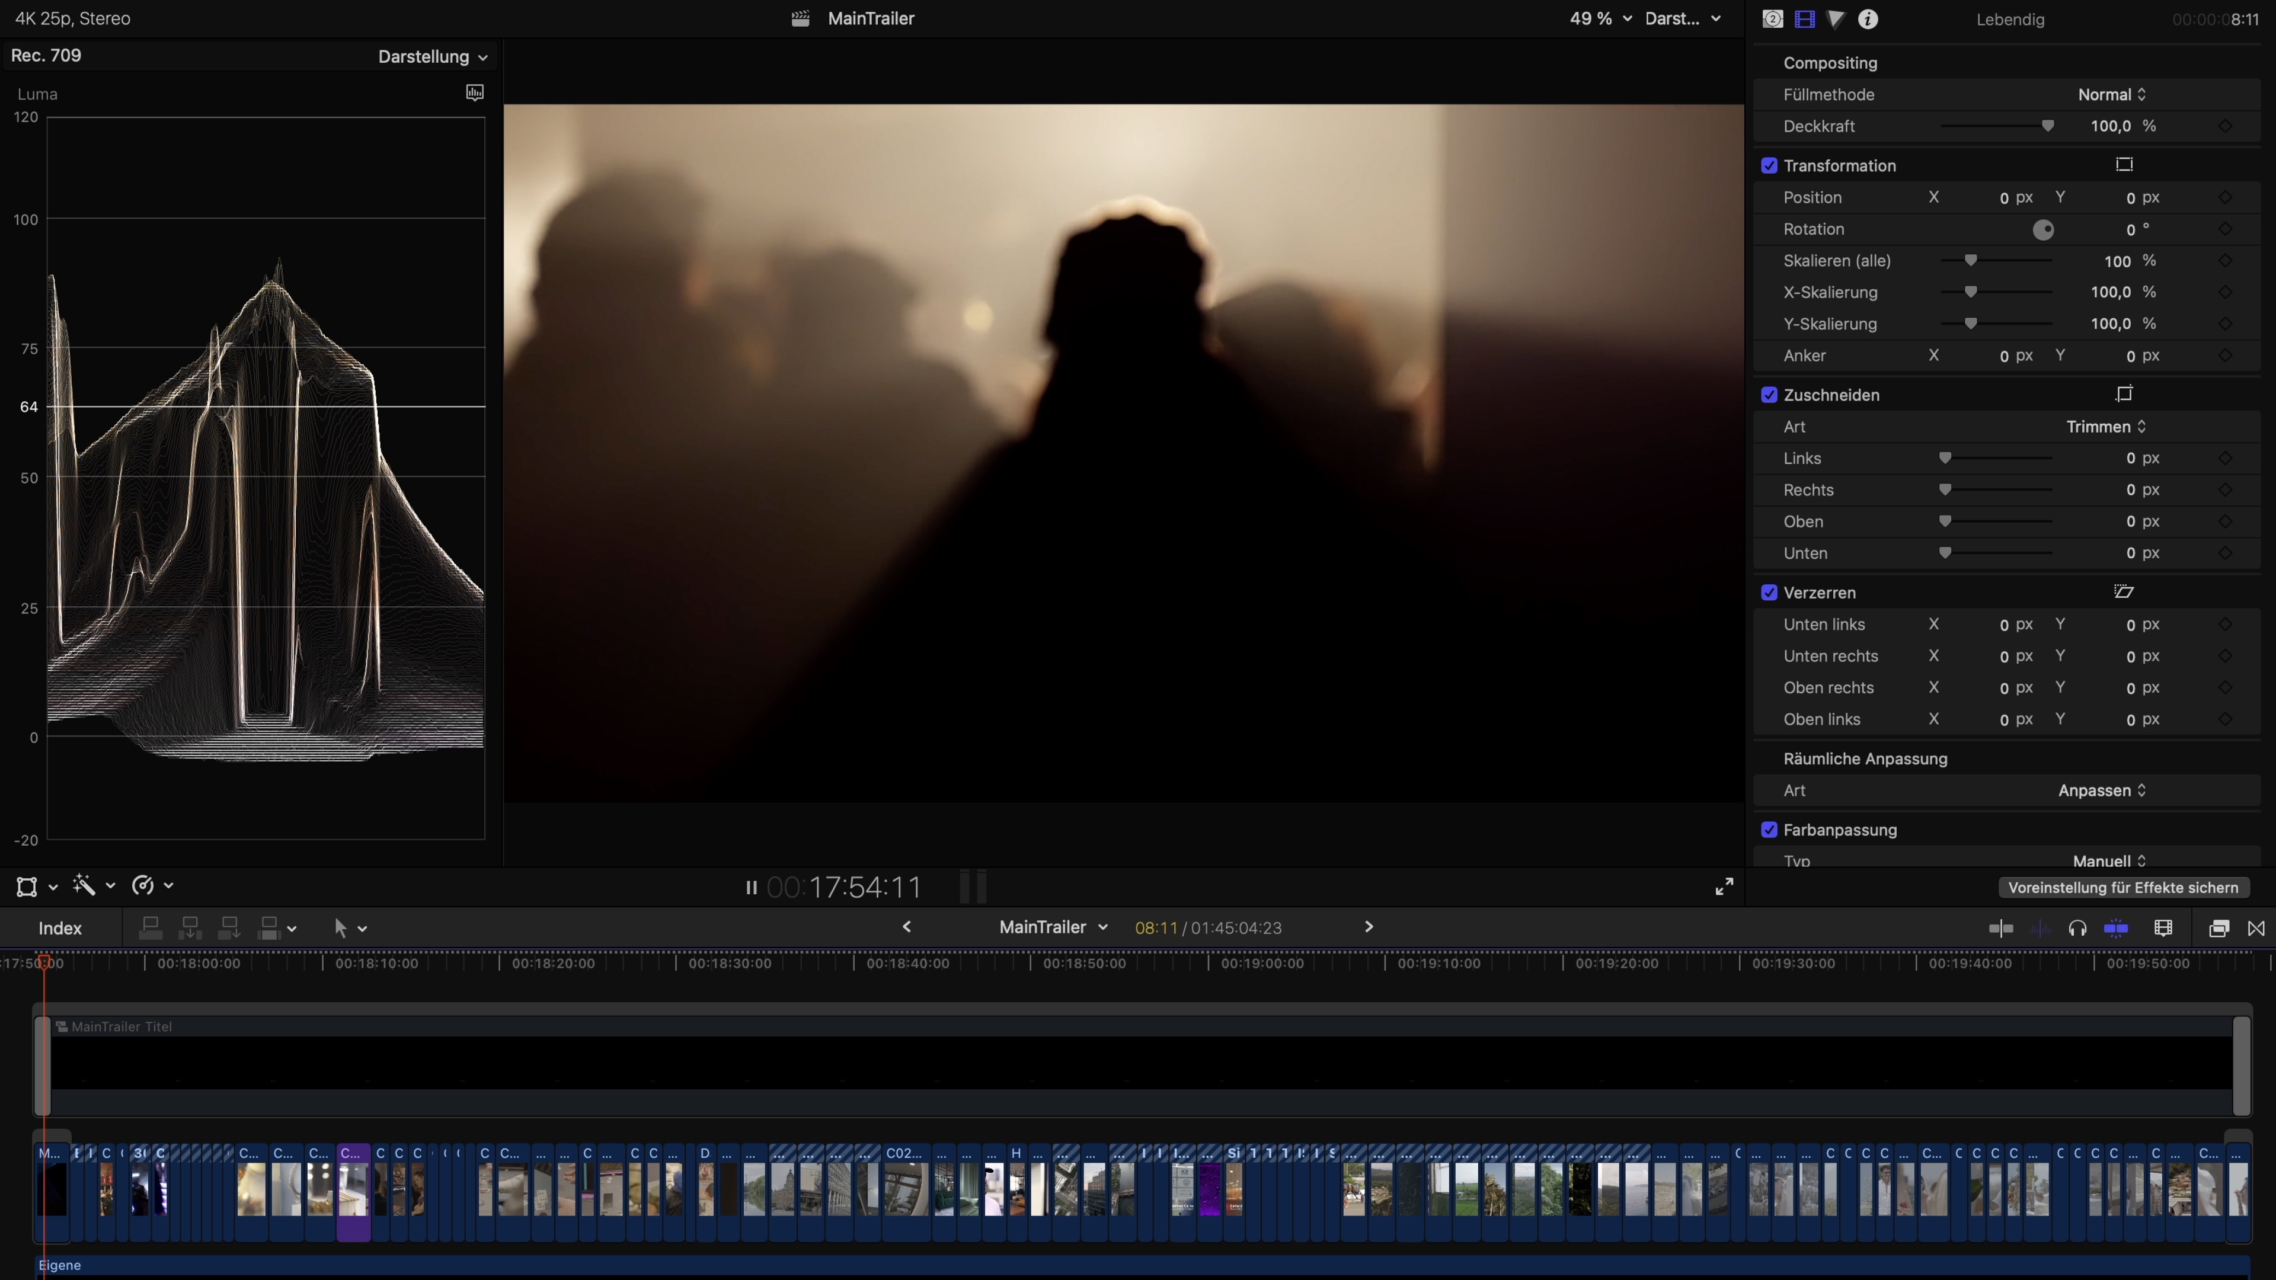The height and width of the screenshot is (1280, 2276).
Task: Switch to the Color inspector triangle icon
Action: (1836, 18)
